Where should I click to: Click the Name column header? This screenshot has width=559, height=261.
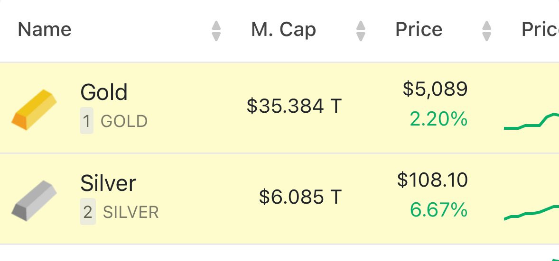45,30
